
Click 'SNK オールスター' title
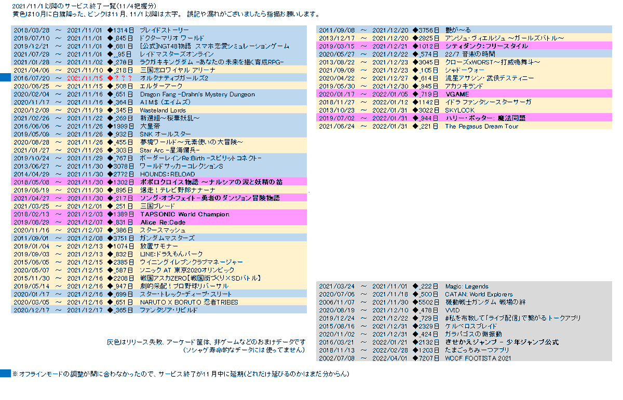coord(166,134)
